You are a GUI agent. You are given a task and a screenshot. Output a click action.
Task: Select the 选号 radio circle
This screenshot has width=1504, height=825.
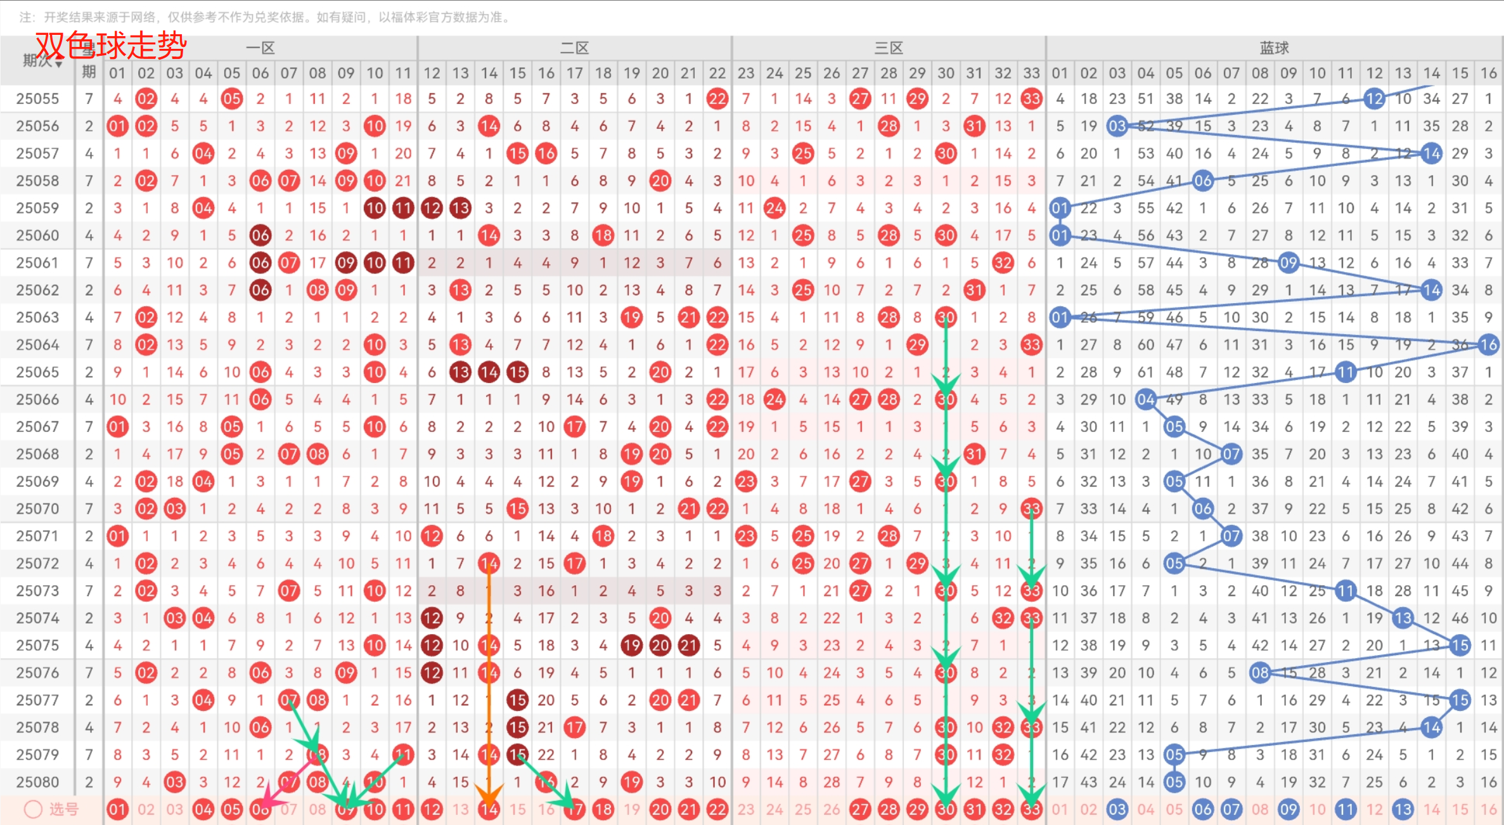pos(33,809)
